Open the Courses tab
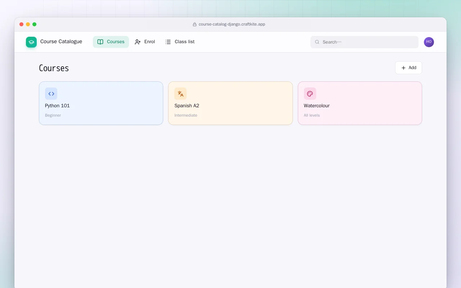The height and width of the screenshot is (288, 461). click(x=111, y=42)
